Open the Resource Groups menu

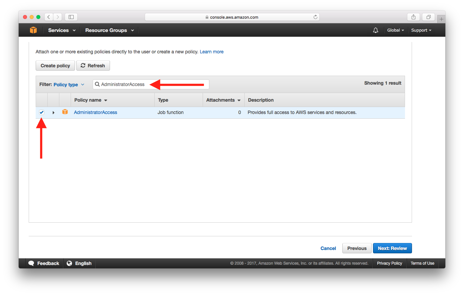pyautogui.click(x=109, y=30)
